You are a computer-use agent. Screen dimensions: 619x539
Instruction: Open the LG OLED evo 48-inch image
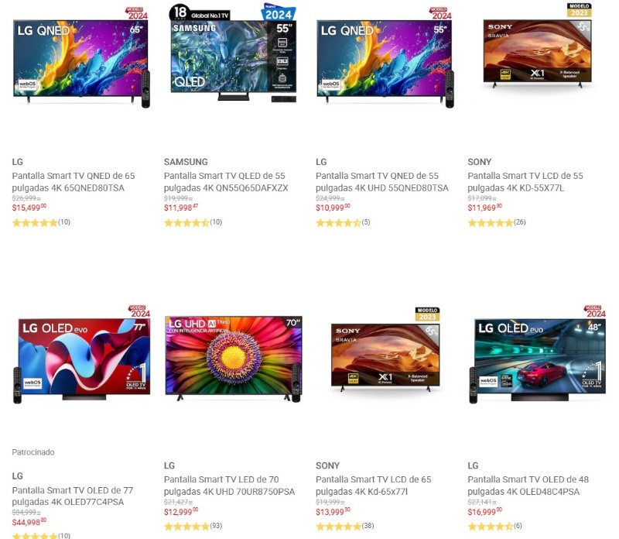(537, 355)
